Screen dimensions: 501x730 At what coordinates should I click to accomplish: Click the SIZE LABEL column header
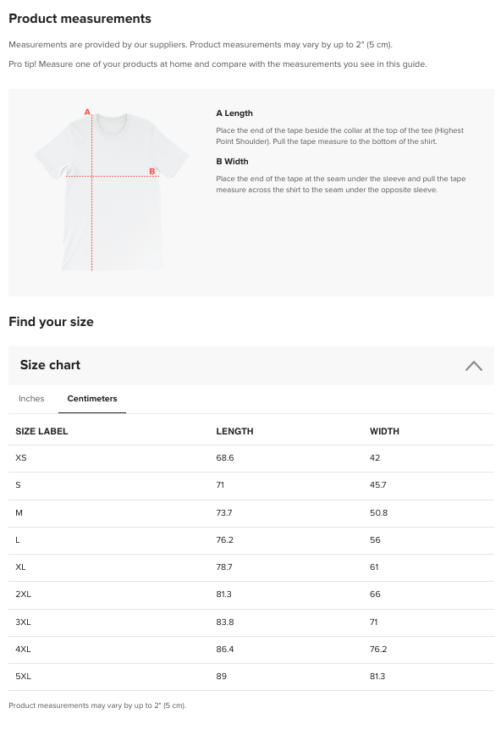[x=41, y=432]
